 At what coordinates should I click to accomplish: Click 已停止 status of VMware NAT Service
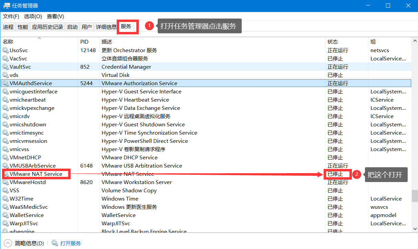(335, 174)
